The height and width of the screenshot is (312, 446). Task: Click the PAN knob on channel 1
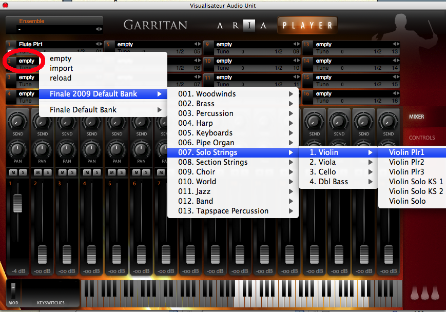pyautogui.click(x=17, y=149)
